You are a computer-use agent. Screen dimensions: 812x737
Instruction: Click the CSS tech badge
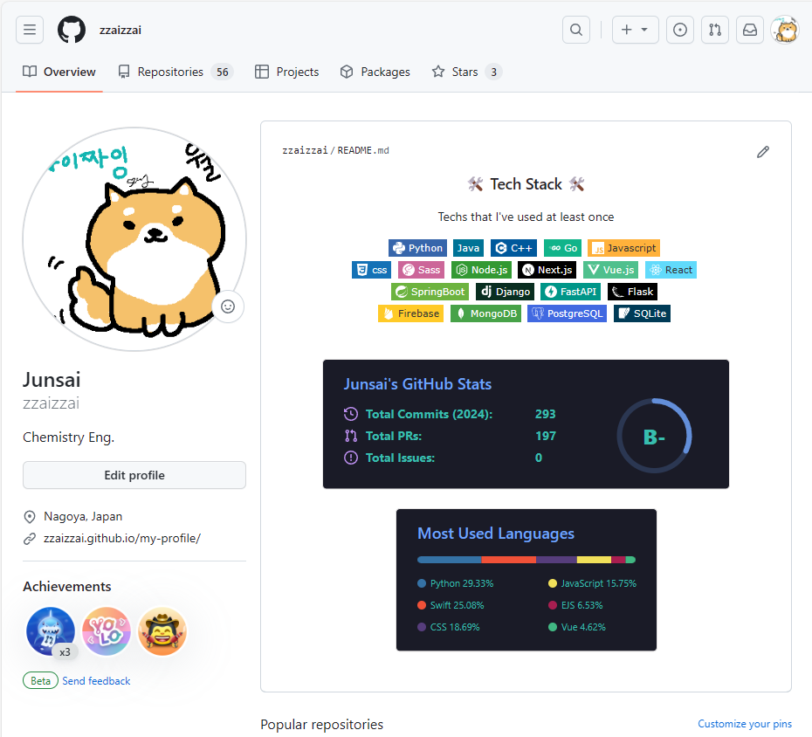[x=371, y=270]
